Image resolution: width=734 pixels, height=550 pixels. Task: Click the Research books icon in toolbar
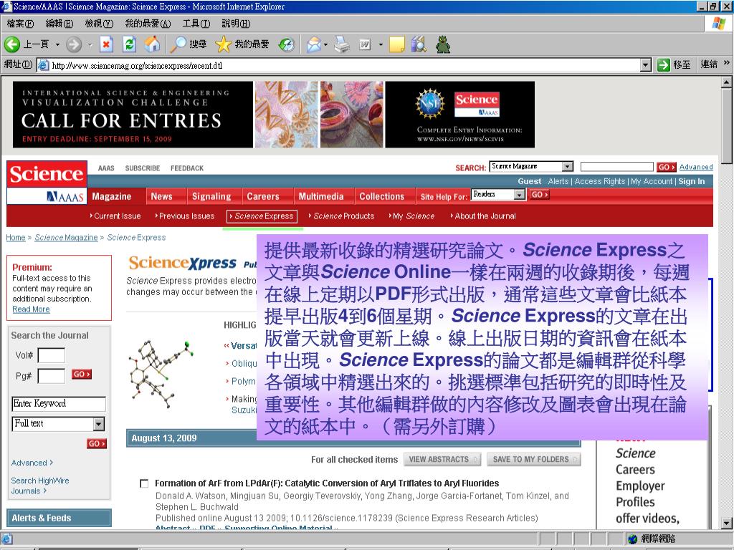419,44
